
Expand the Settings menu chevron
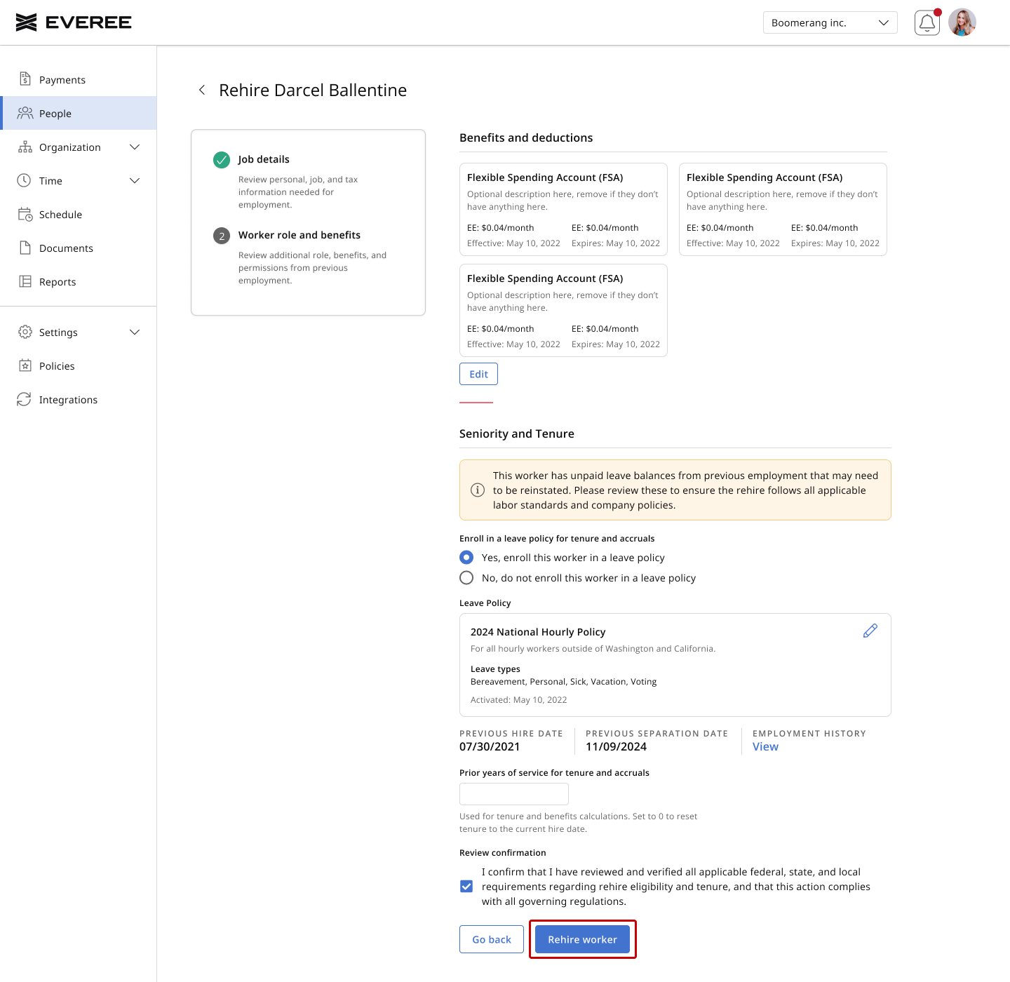tap(135, 332)
